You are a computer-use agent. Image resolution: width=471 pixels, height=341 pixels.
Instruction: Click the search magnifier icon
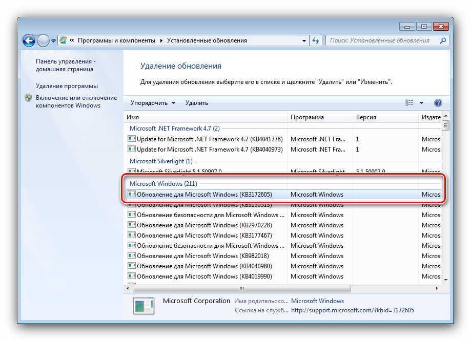pos(443,40)
